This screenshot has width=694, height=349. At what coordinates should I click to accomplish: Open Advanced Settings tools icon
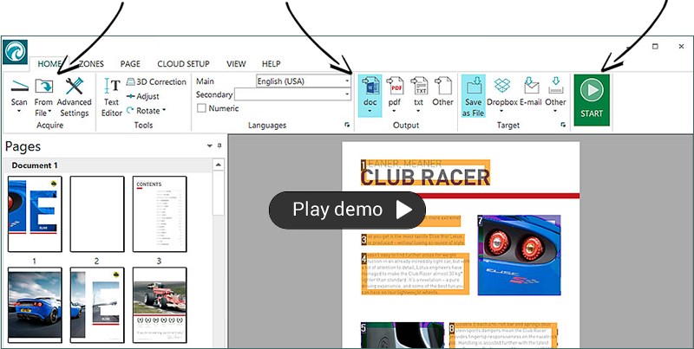(74, 87)
